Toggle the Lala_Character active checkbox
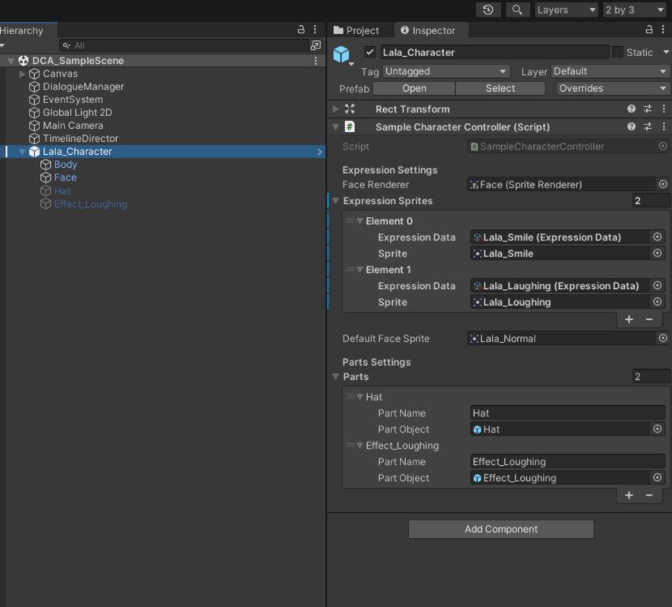Viewport: 672px width, 607px height. pyautogui.click(x=370, y=52)
